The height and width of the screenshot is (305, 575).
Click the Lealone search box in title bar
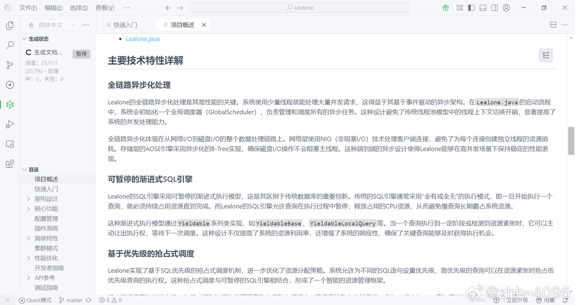pyautogui.click(x=299, y=8)
